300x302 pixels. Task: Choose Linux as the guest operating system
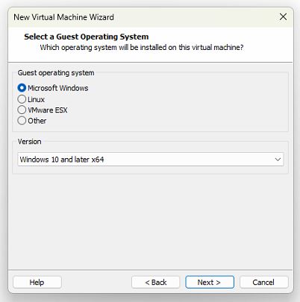click(x=22, y=99)
